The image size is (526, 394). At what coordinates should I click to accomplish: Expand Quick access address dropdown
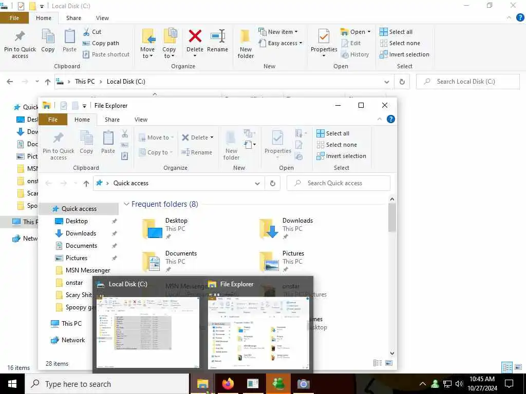click(257, 183)
